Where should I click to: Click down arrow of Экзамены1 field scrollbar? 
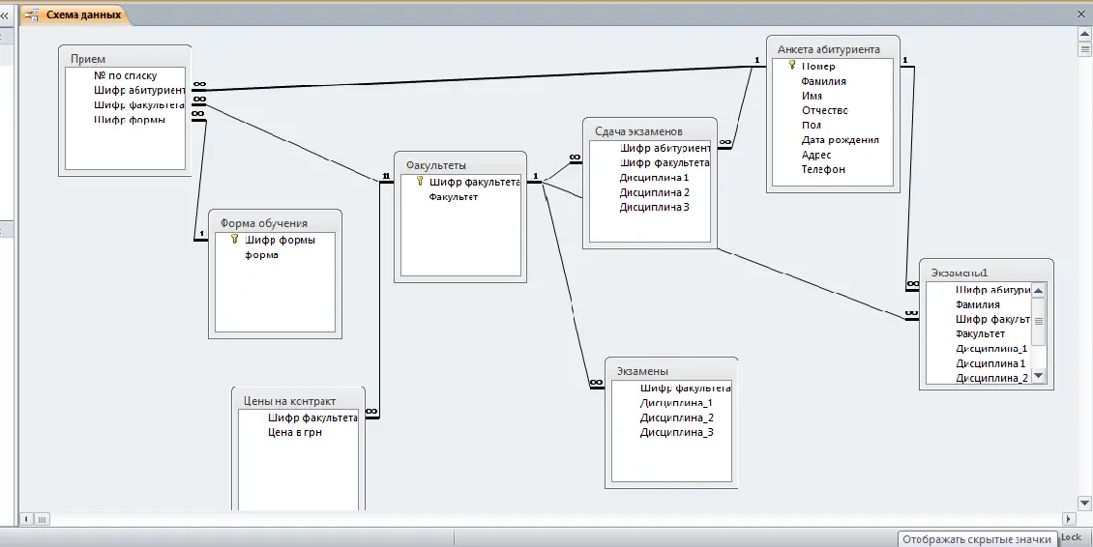pos(1039,376)
